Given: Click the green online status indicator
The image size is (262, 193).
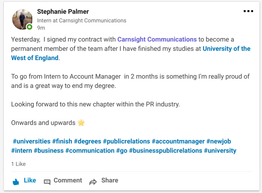Looking at the screenshot, I should [30, 27].
